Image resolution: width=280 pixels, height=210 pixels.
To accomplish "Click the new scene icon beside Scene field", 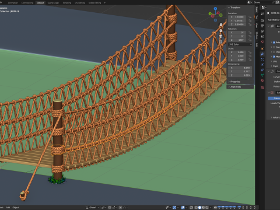I will 278,2.
